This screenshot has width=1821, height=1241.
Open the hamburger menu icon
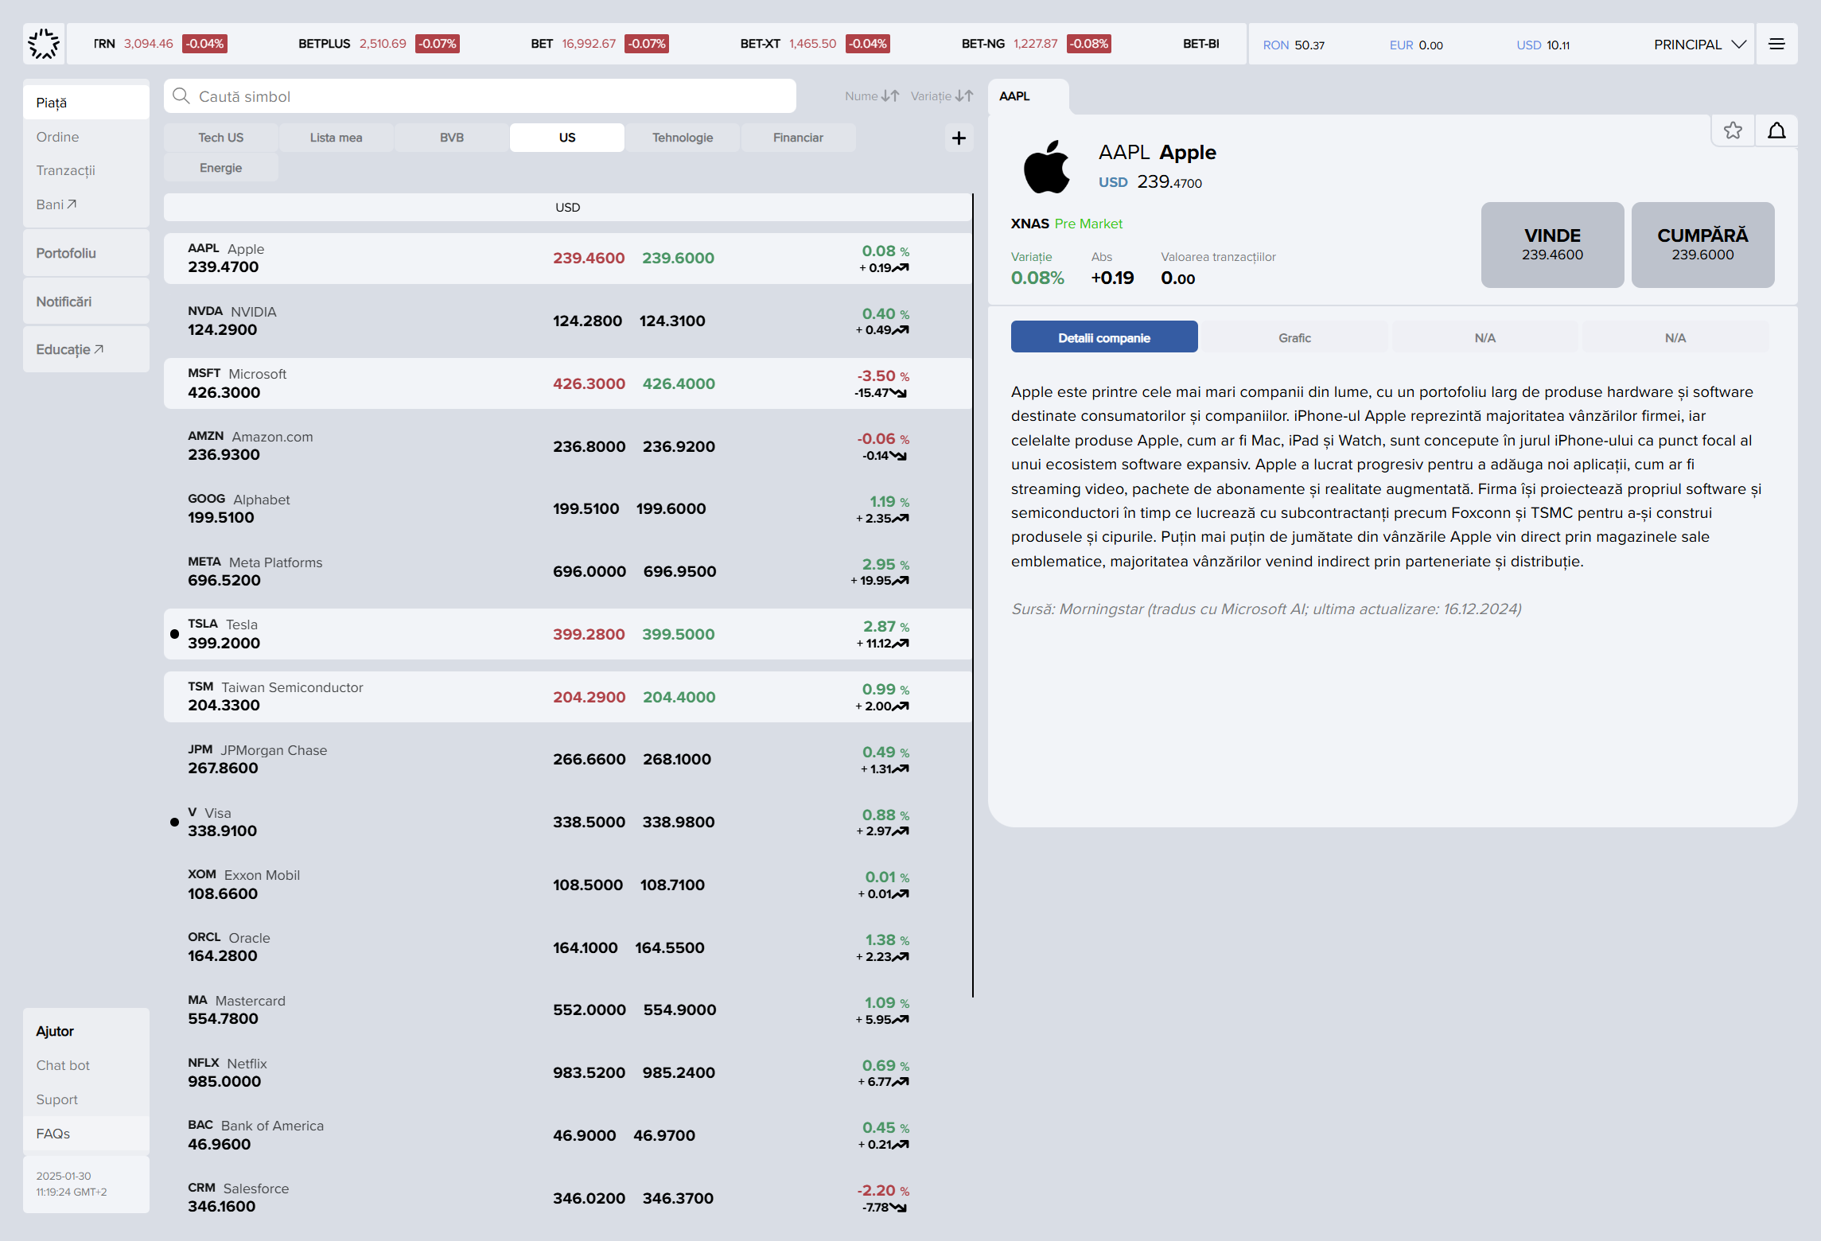[1776, 44]
